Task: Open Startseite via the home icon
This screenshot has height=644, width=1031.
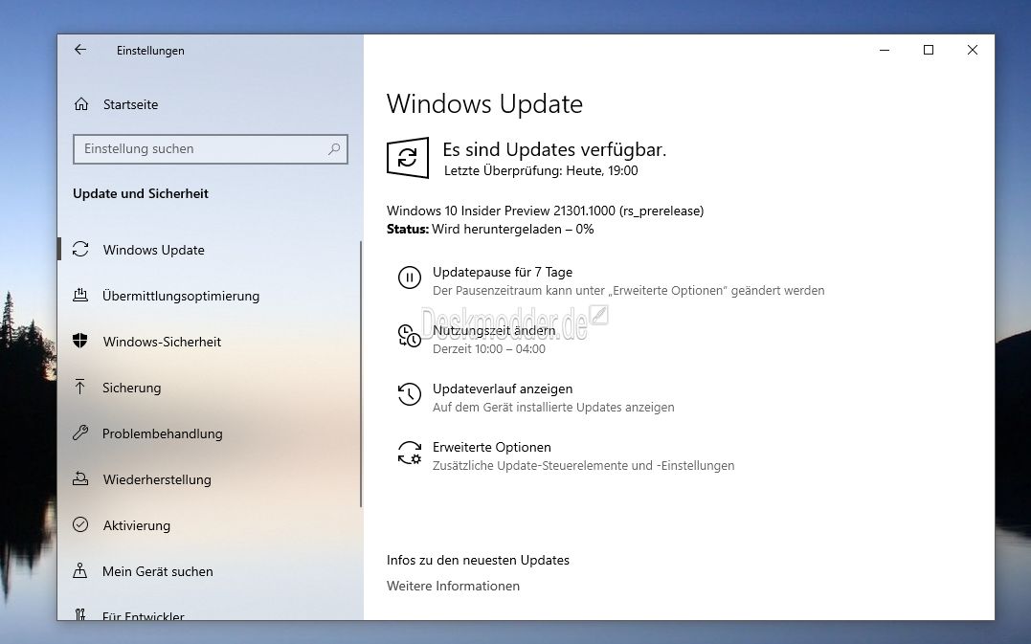Action: 80,104
